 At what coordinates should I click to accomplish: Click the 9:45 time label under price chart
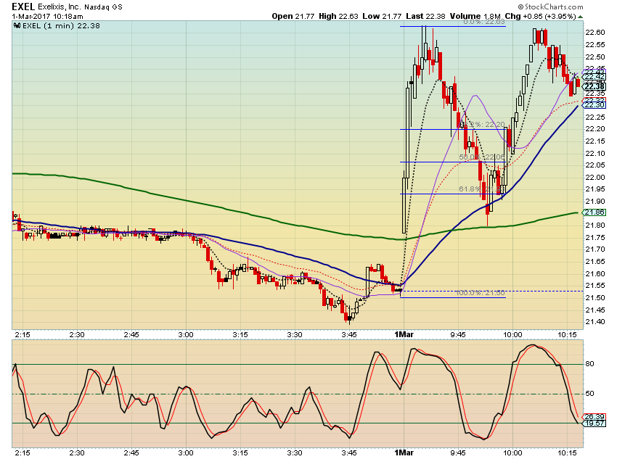pyautogui.click(x=458, y=335)
